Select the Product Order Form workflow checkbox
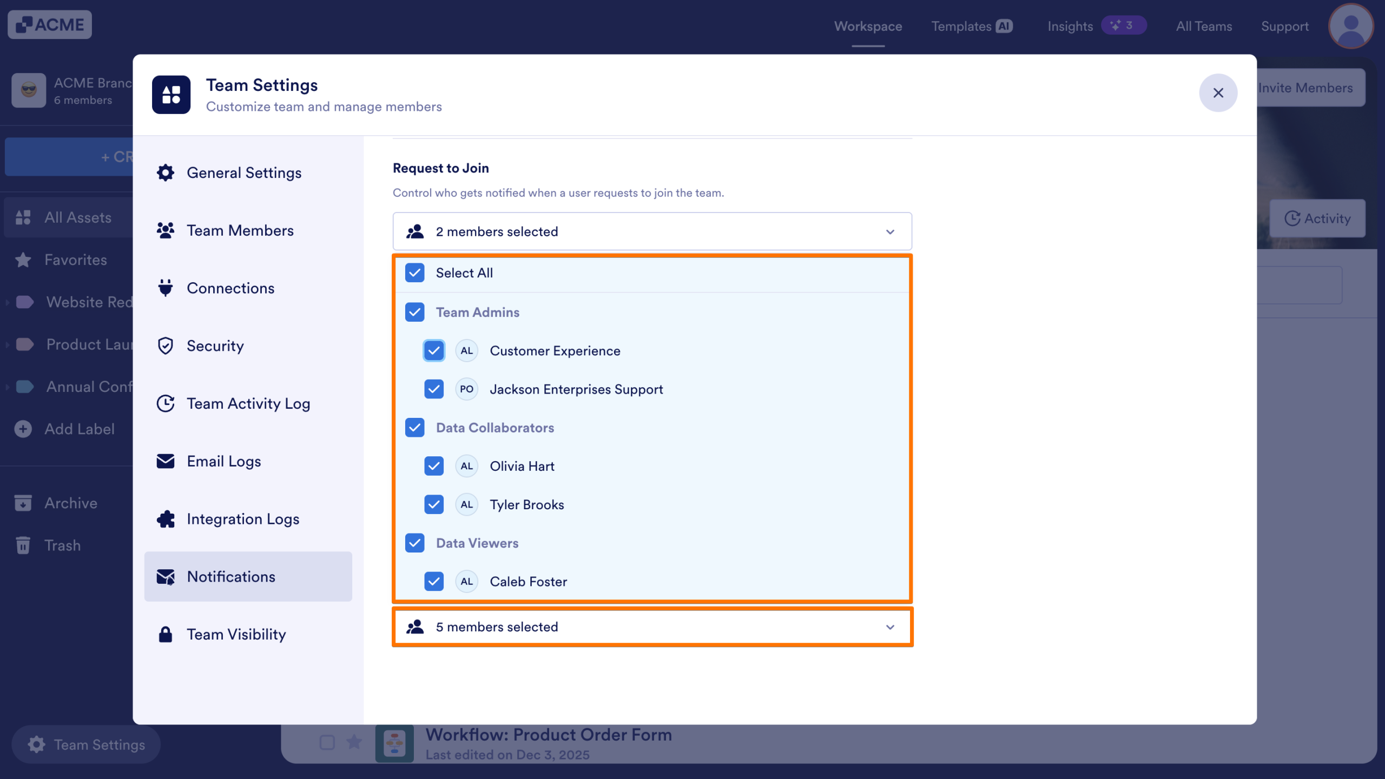 (x=327, y=742)
